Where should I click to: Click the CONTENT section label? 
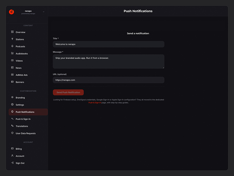click(x=28, y=26)
